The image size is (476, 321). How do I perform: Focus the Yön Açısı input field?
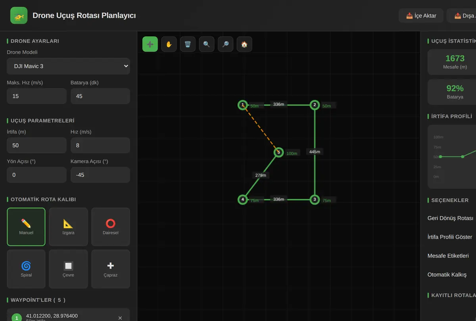point(36,175)
